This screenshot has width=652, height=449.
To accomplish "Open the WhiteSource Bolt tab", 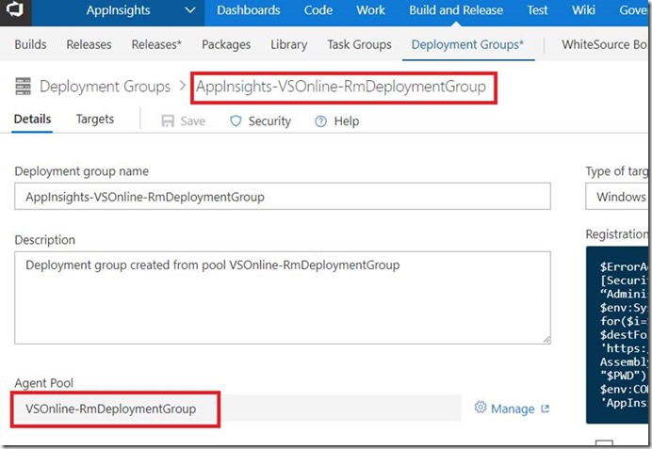I will point(604,44).
